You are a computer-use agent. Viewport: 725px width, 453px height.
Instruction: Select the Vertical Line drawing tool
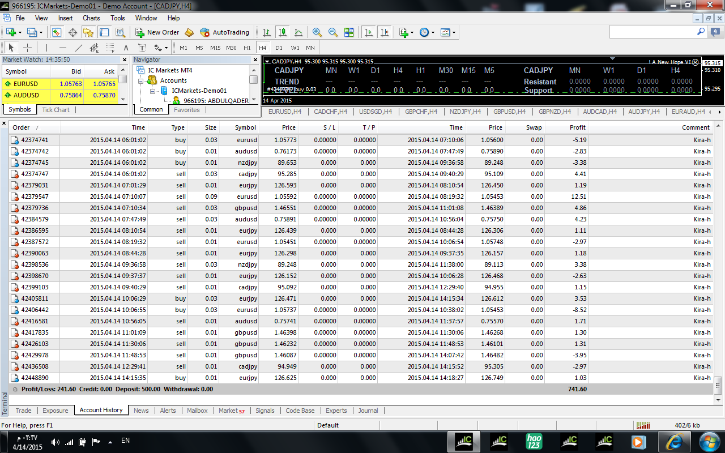pyautogui.click(x=47, y=48)
